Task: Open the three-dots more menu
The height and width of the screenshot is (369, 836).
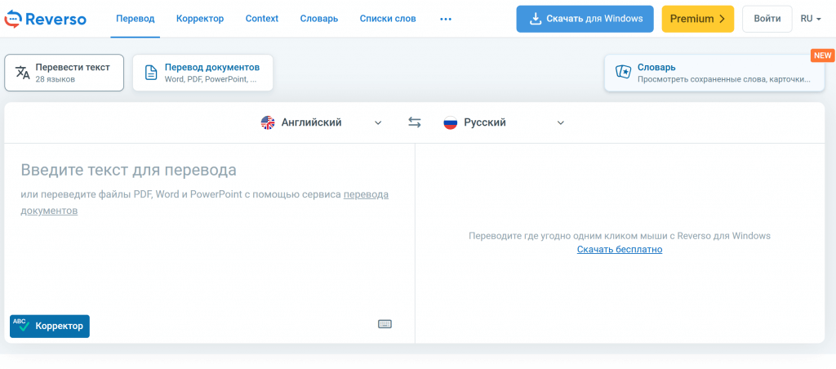Action: [x=446, y=19]
